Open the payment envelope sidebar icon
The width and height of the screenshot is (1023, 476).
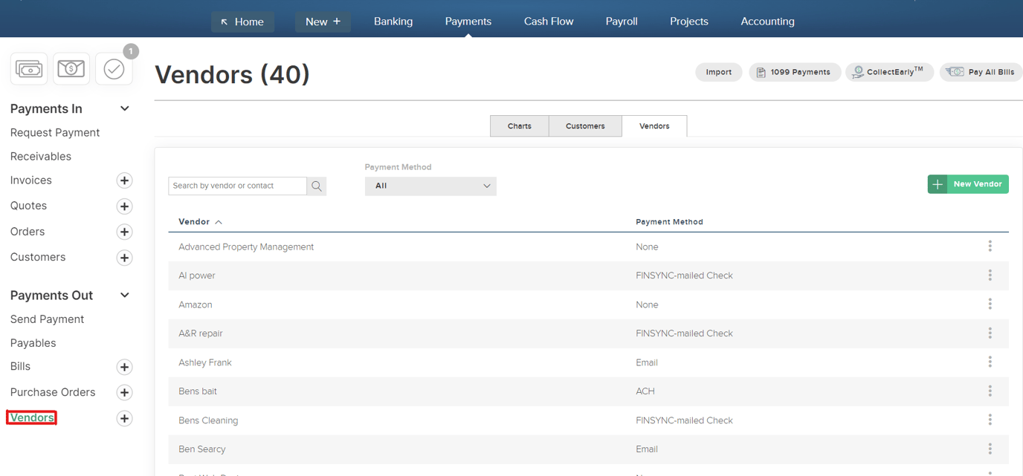tap(71, 68)
